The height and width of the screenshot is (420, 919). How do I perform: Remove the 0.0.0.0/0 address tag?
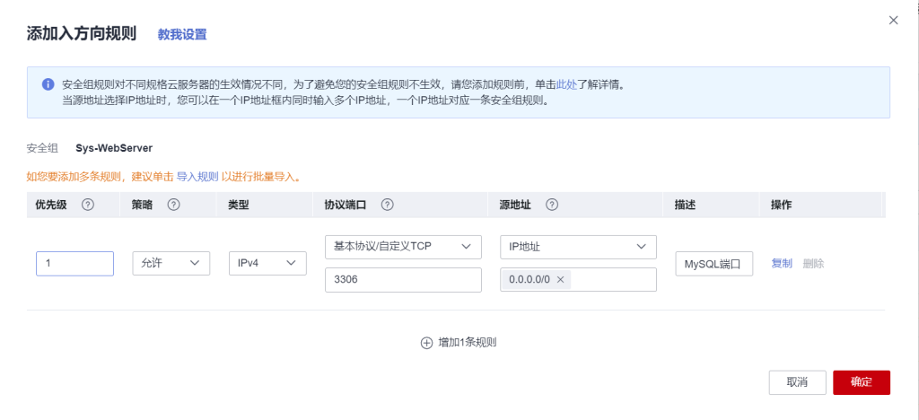[561, 280]
